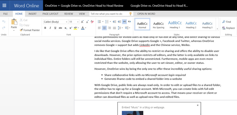Click the Align Right icon

click(x=109, y=28)
